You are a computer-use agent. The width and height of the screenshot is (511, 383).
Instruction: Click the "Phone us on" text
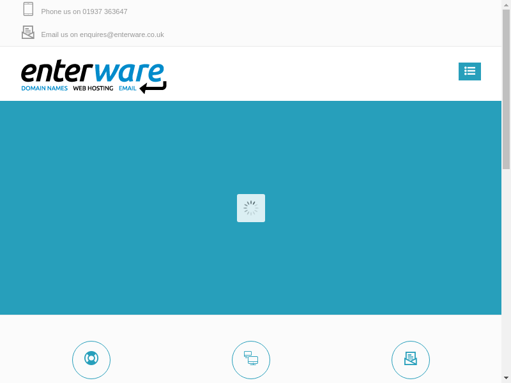click(x=61, y=11)
